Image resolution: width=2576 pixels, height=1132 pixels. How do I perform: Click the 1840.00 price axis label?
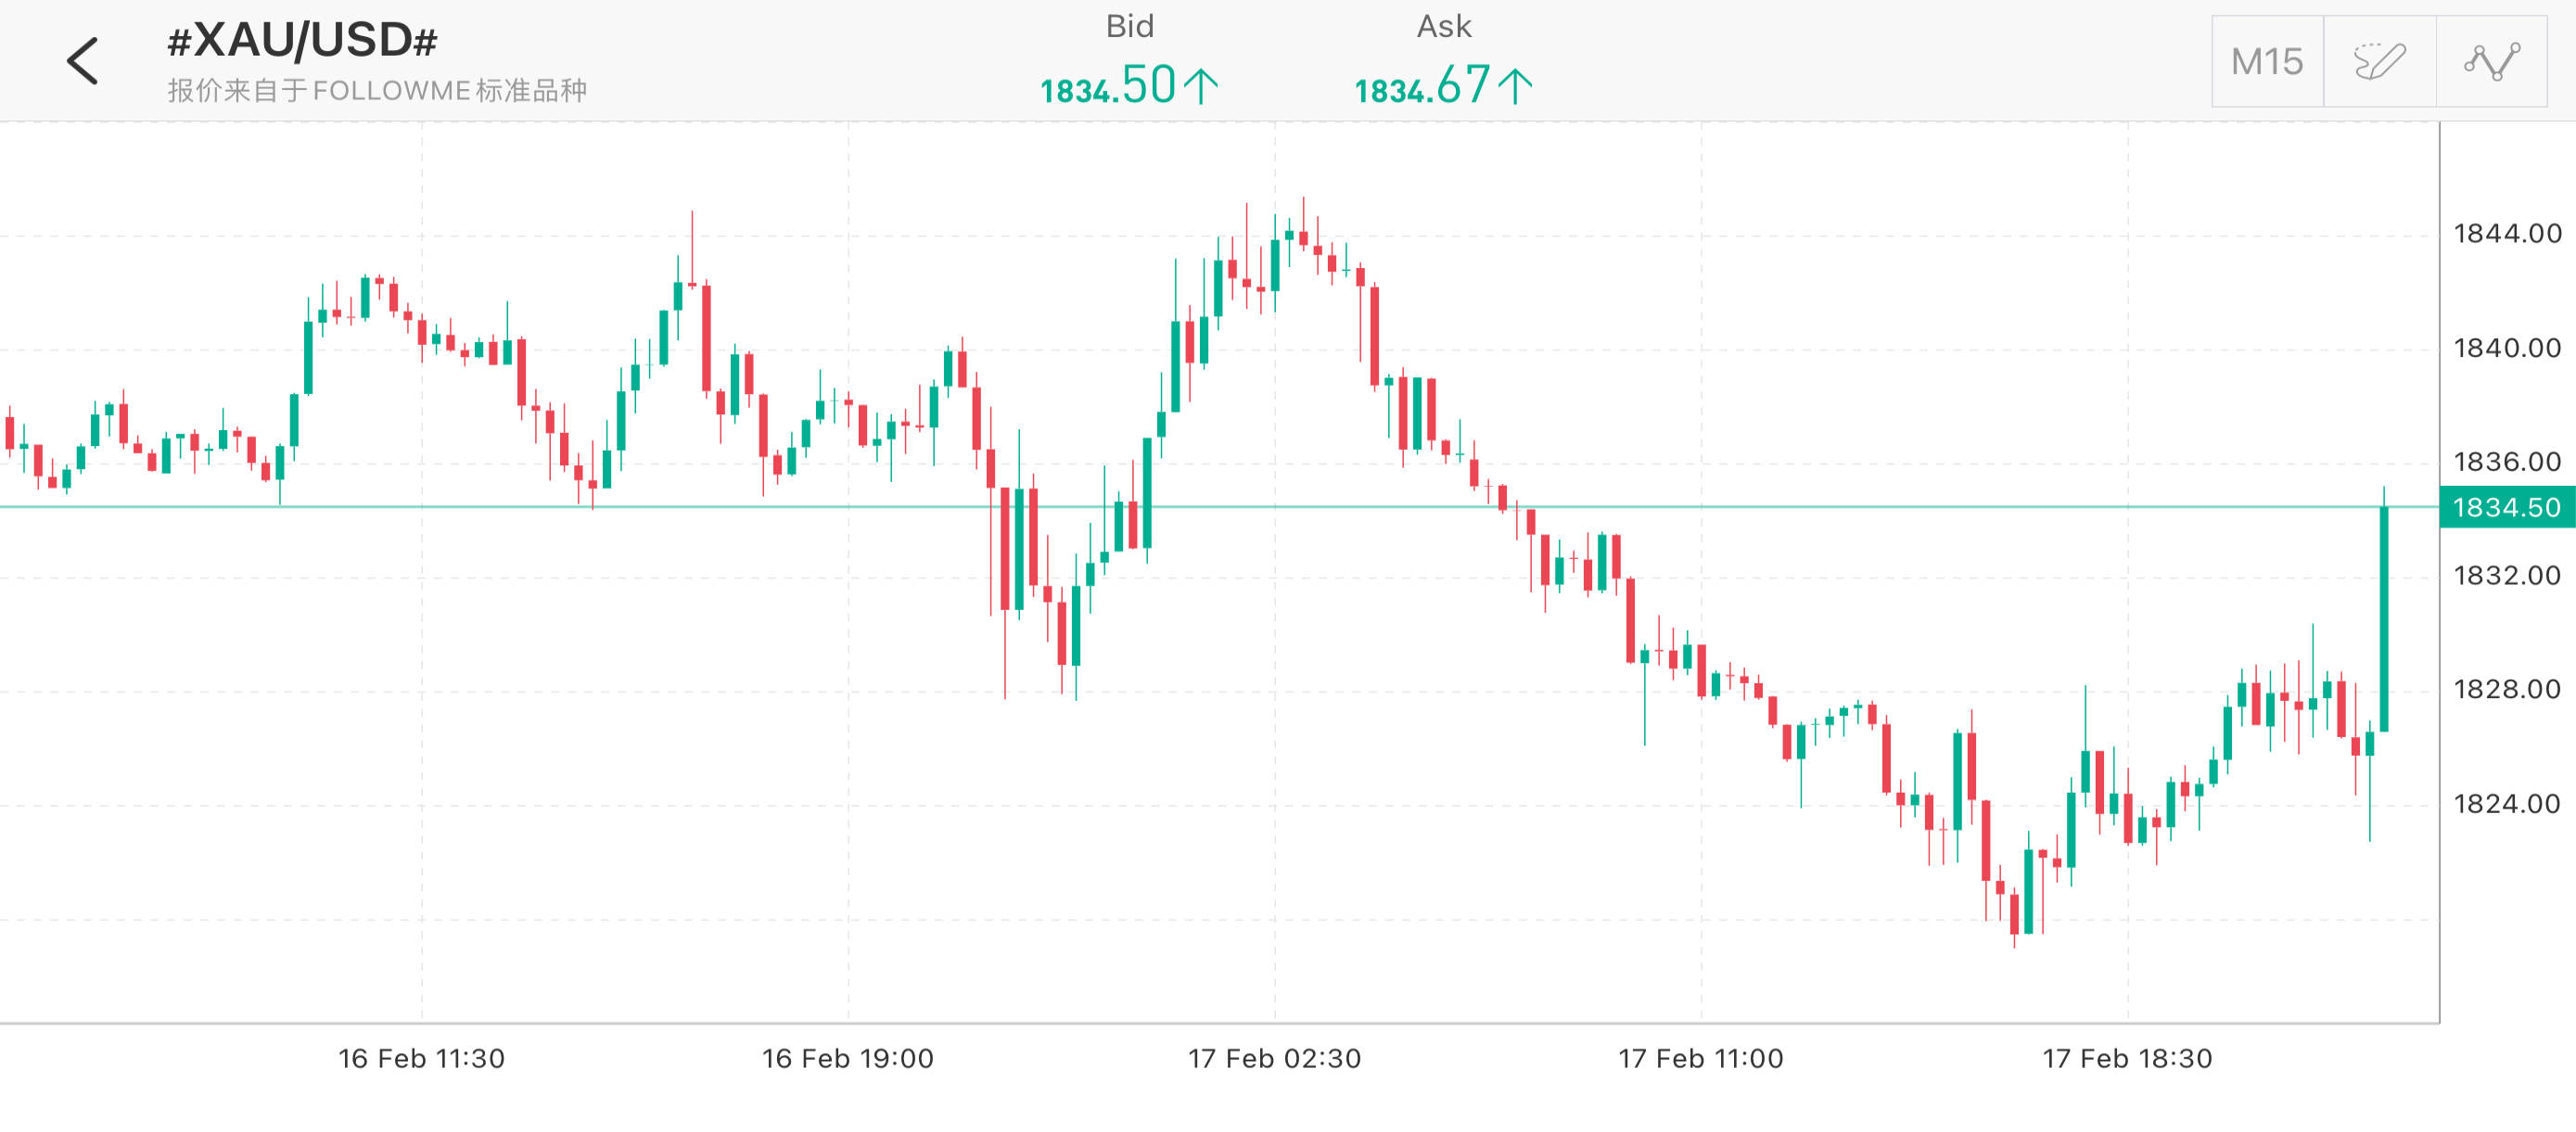click(2507, 348)
